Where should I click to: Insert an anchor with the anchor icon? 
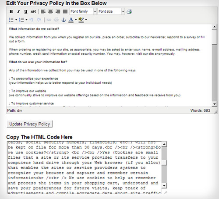[64, 20]
